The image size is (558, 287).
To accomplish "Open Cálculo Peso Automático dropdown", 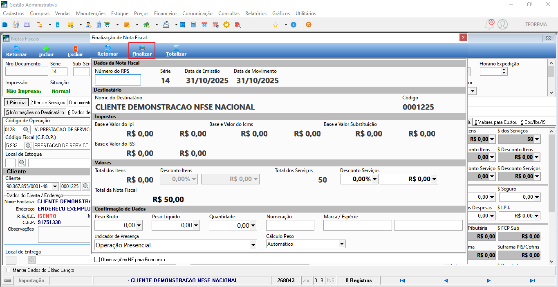I will coord(306,244).
